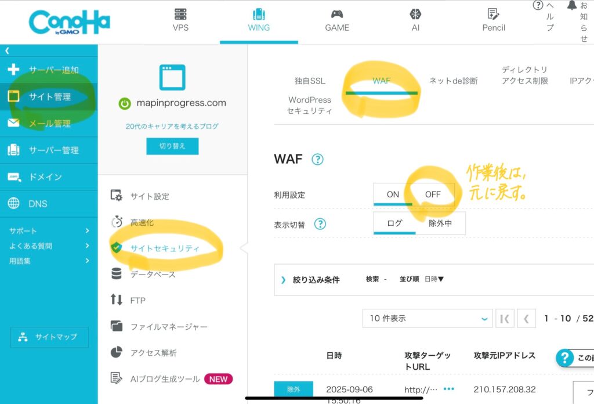Select the WAF security tab
The image size is (594, 404).
(x=381, y=81)
